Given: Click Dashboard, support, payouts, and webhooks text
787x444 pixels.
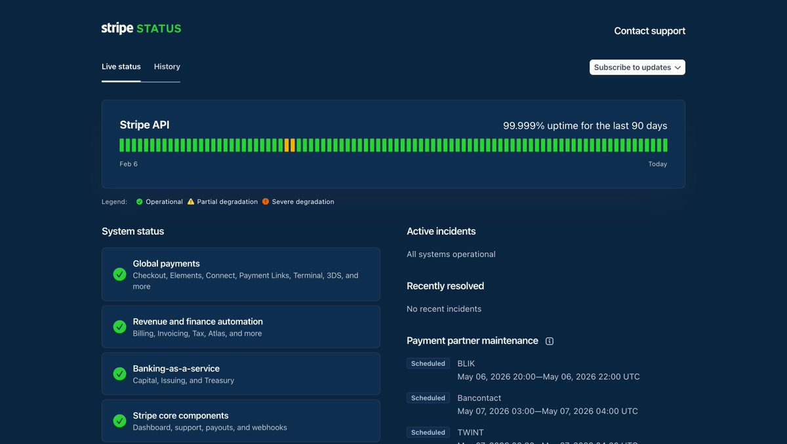Looking at the screenshot, I should 210,428.
